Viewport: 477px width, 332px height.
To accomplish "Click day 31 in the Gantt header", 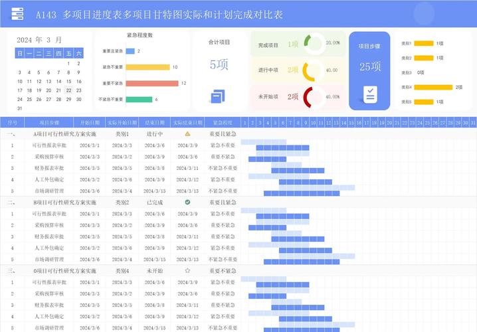I will pos(473,123).
